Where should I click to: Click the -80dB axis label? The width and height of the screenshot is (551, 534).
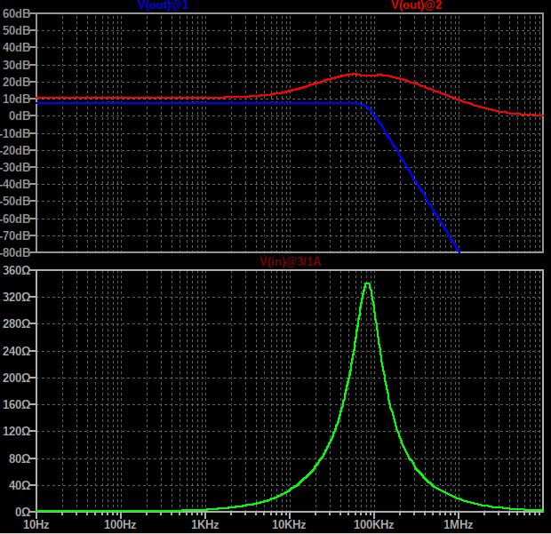(x=15, y=252)
